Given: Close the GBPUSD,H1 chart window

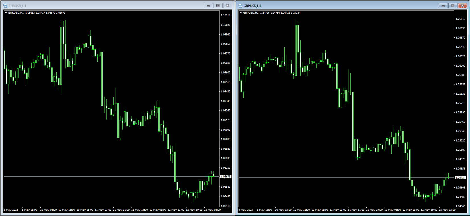Looking at the screenshot, I should pos(463,6).
